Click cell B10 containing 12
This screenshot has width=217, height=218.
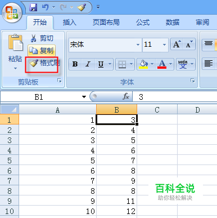(116, 211)
